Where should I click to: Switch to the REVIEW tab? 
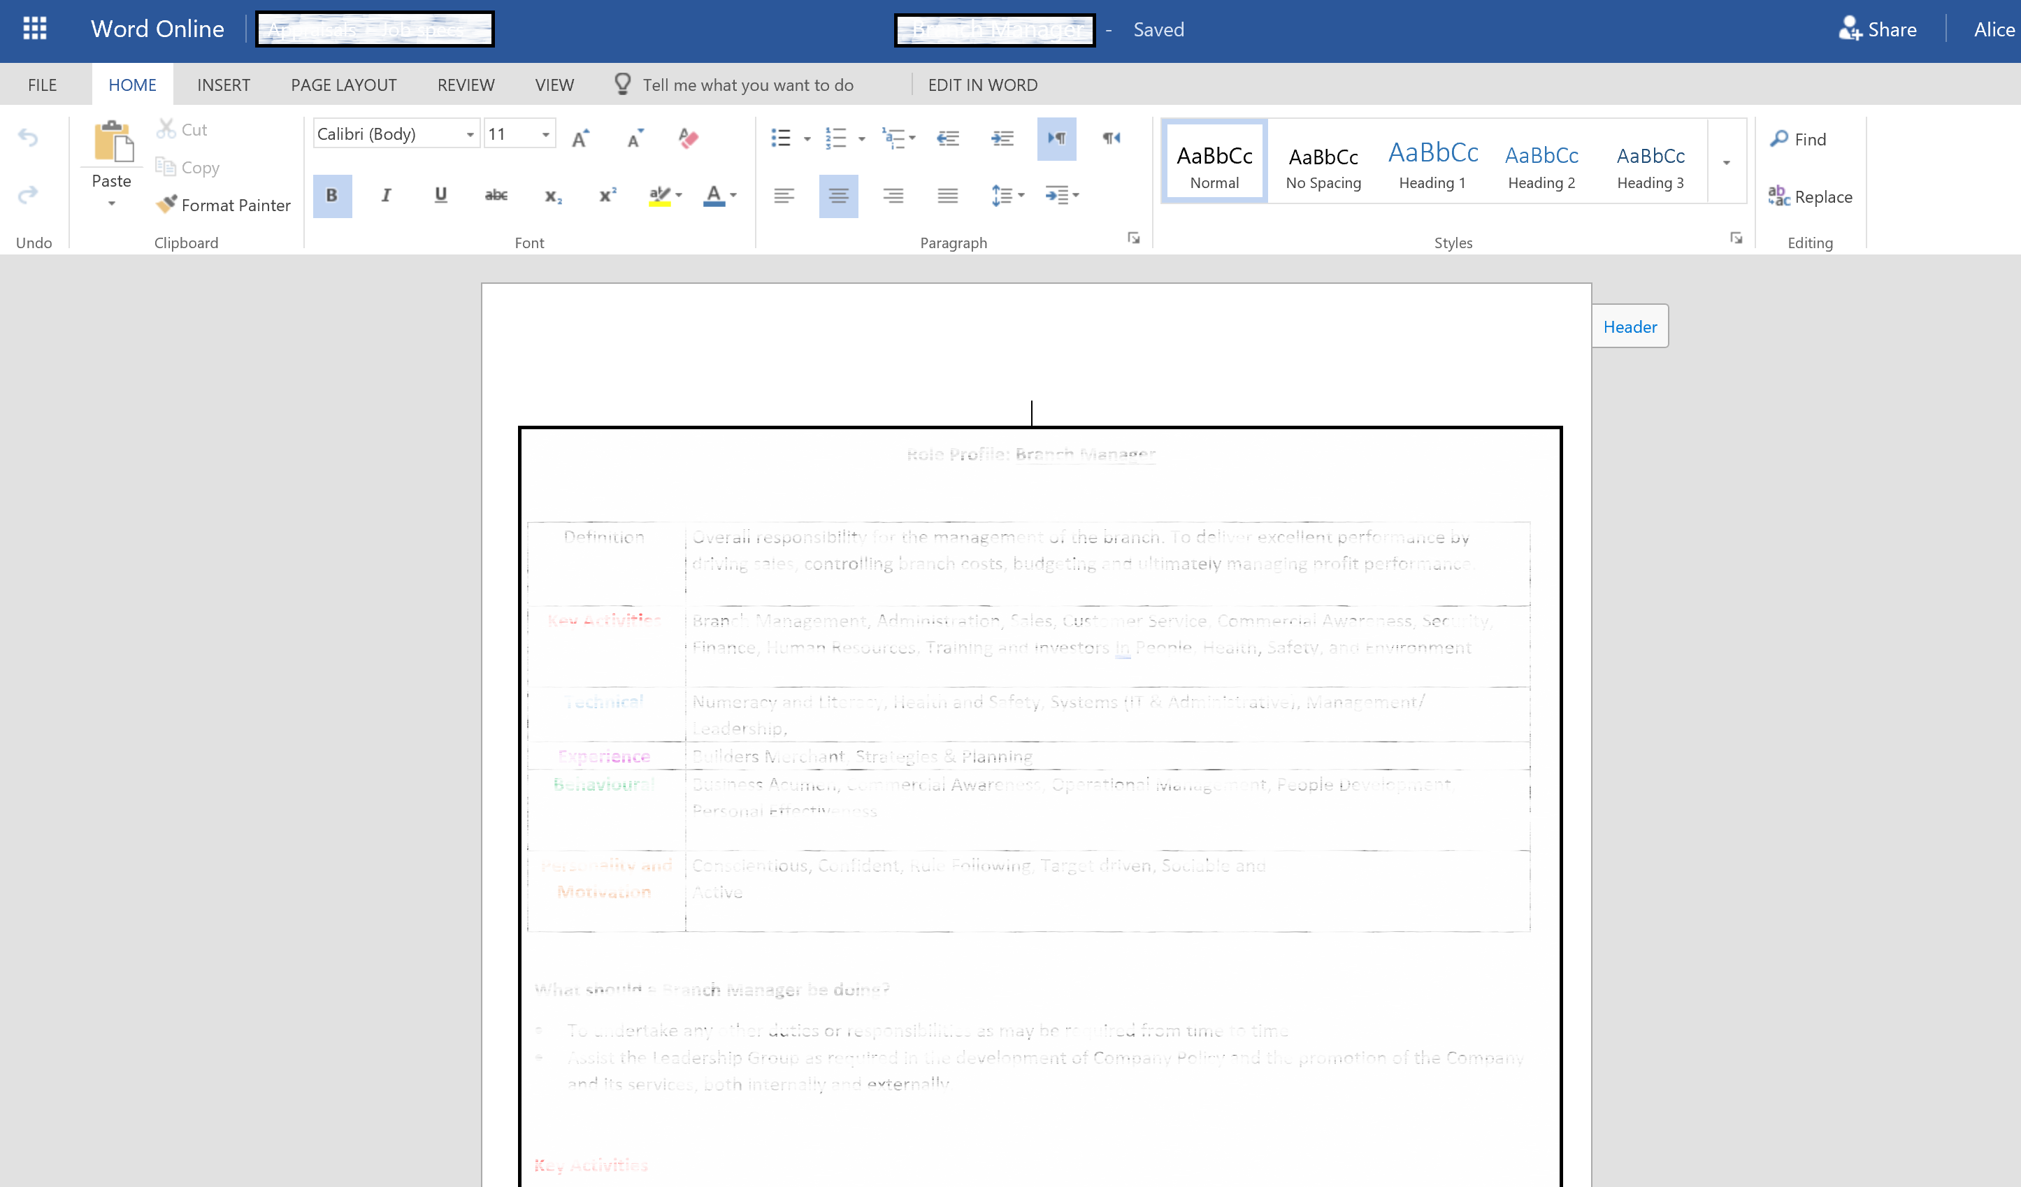click(x=466, y=85)
